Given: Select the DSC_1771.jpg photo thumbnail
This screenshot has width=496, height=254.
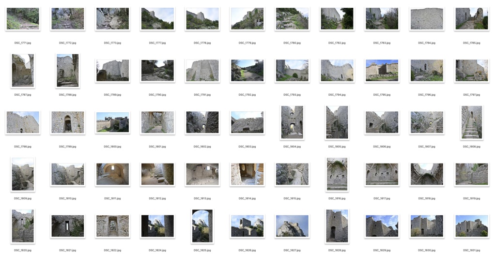Looking at the screenshot, I should (23, 19).
